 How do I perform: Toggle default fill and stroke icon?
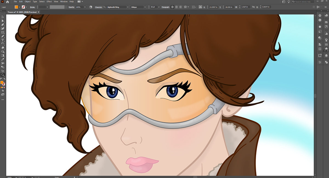(1, 79)
